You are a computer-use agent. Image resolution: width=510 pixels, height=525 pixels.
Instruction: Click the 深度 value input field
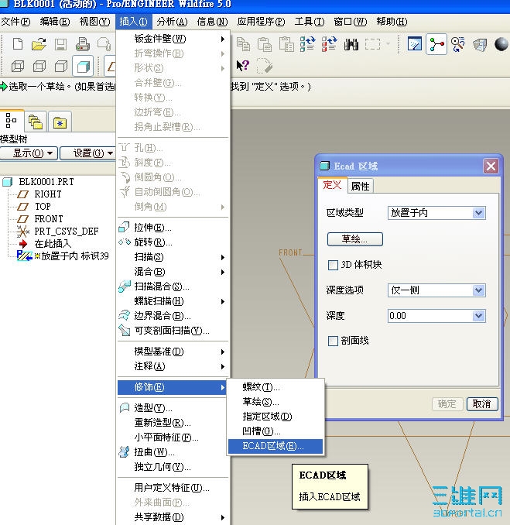click(x=430, y=316)
